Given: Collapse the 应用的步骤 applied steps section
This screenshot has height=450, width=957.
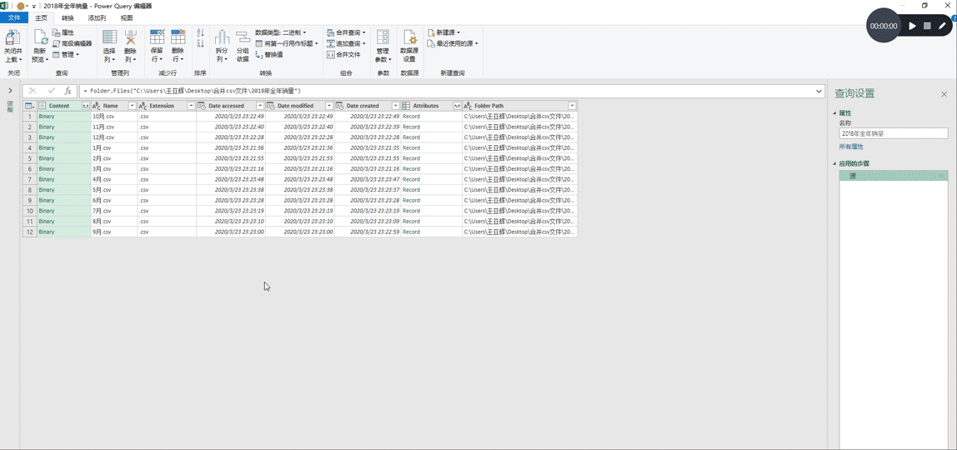Looking at the screenshot, I should click(834, 163).
